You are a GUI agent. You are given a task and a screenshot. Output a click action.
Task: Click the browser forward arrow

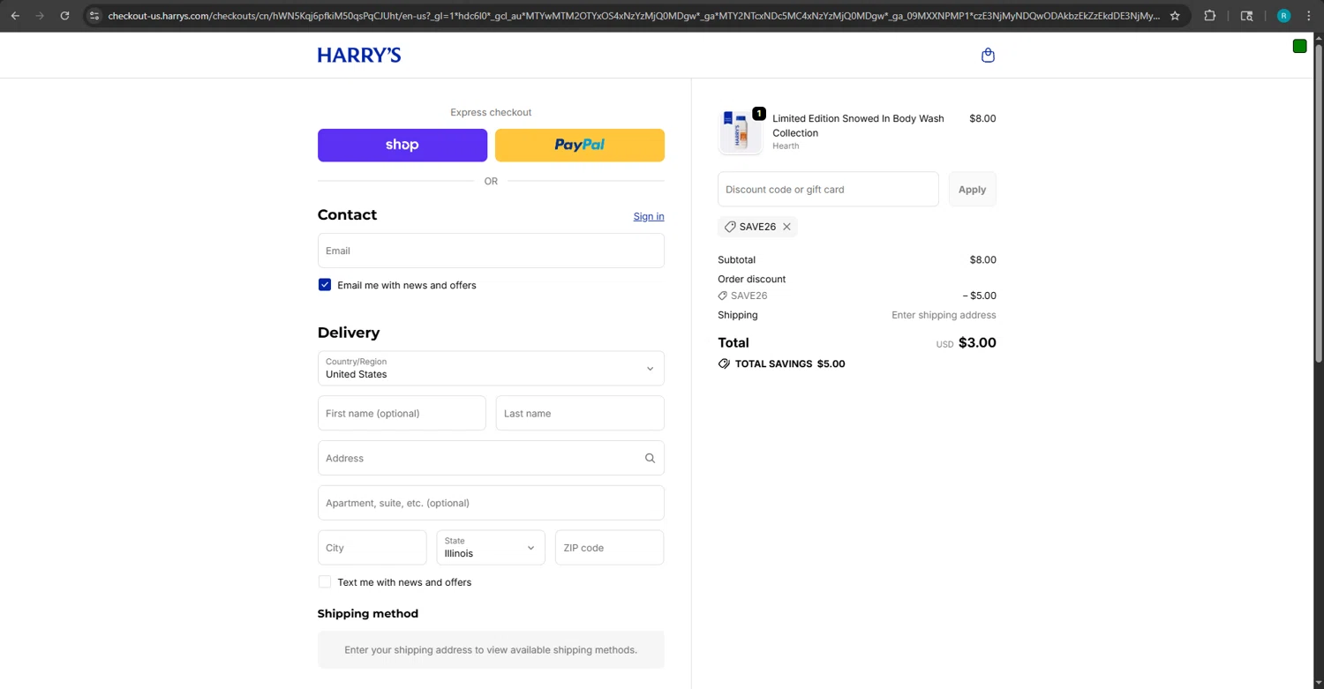tap(40, 16)
